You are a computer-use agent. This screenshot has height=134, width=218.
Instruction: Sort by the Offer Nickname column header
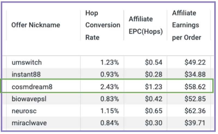(x=36, y=25)
